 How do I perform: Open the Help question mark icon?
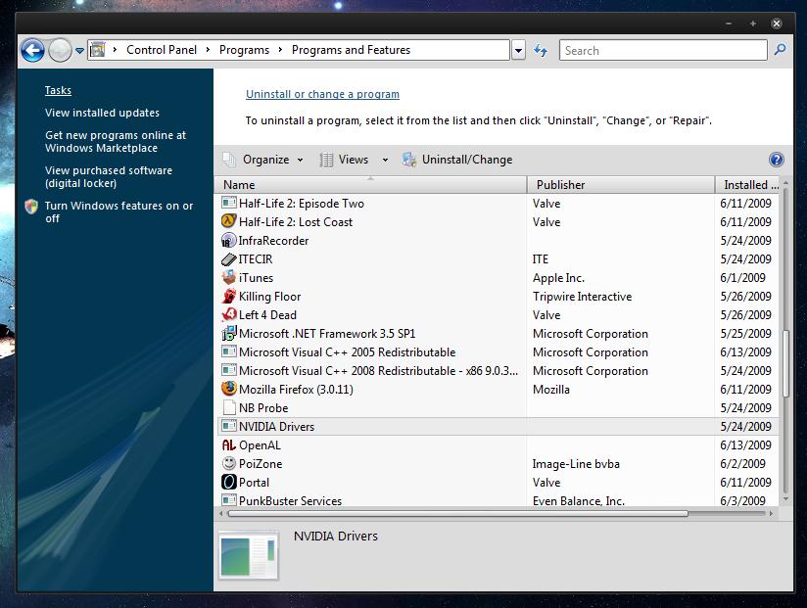[x=776, y=160]
